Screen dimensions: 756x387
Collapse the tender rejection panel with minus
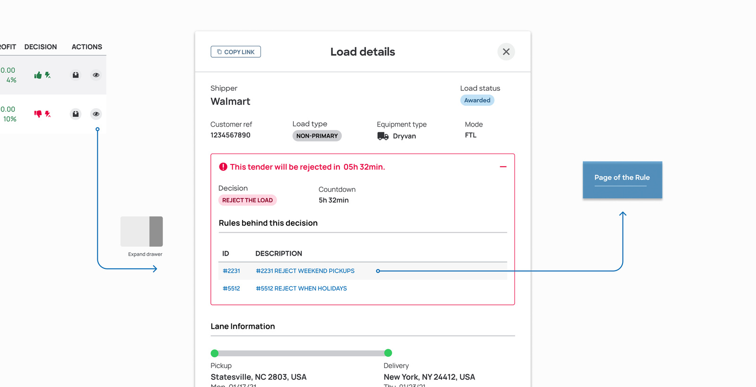503,167
